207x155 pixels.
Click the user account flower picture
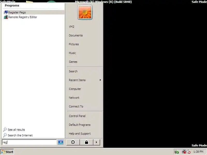85,12
